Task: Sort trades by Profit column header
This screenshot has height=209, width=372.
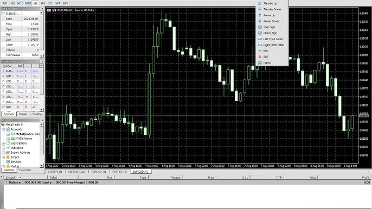Action: pyautogui.click(x=344, y=177)
